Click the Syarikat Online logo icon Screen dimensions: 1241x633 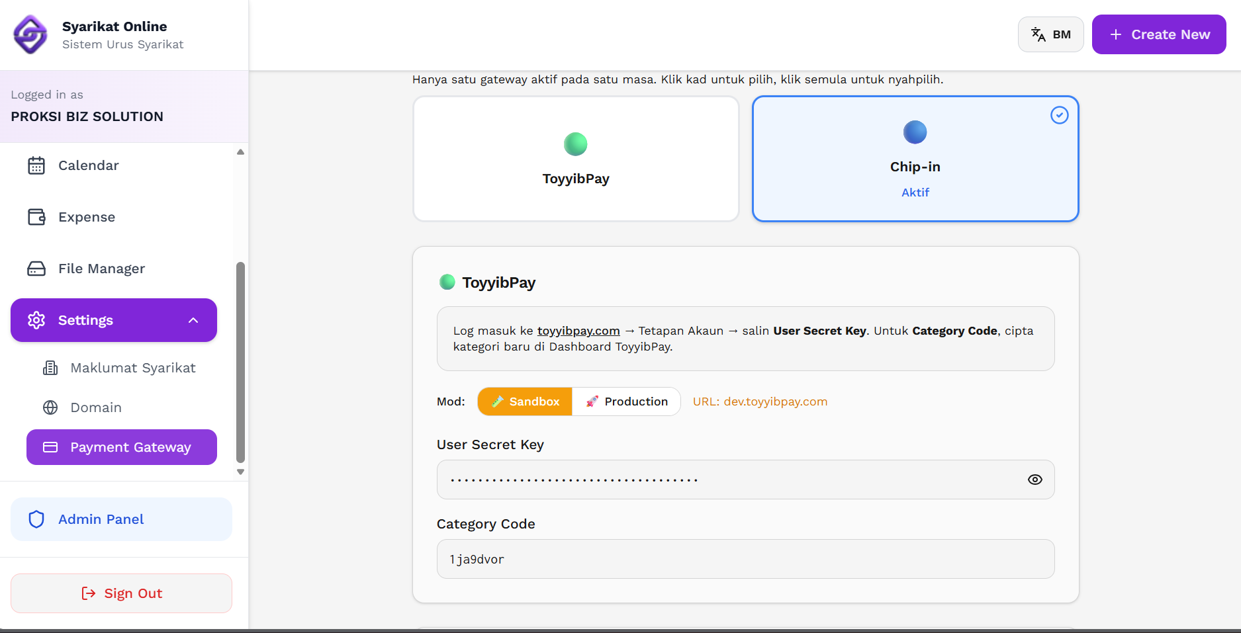pyautogui.click(x=30, y=34)
